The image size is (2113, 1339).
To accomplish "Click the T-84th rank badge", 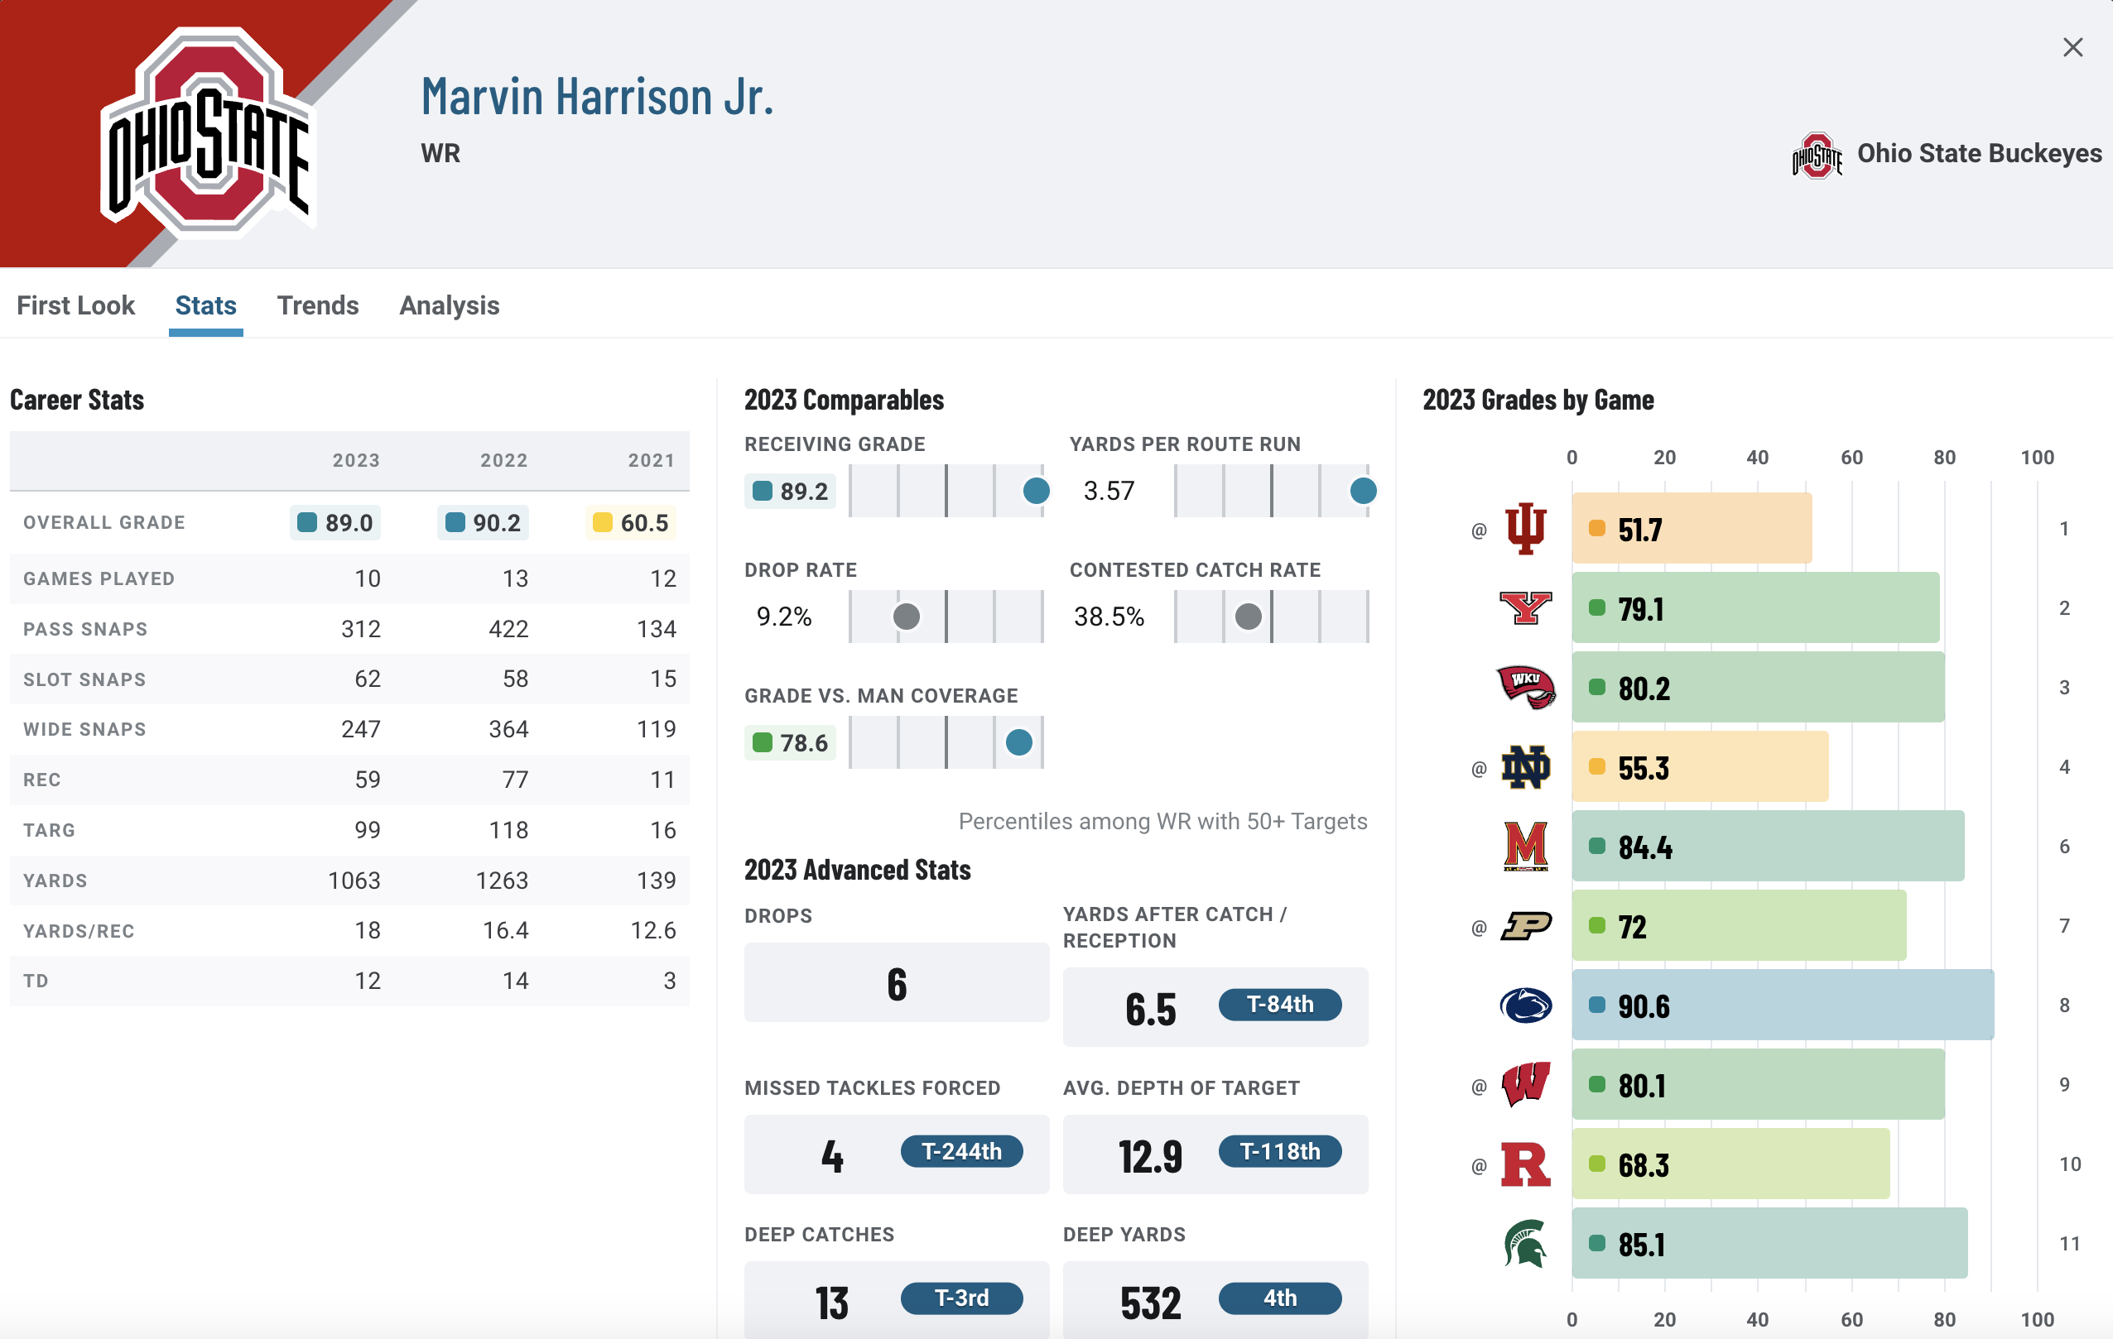I will 1279,1004.
